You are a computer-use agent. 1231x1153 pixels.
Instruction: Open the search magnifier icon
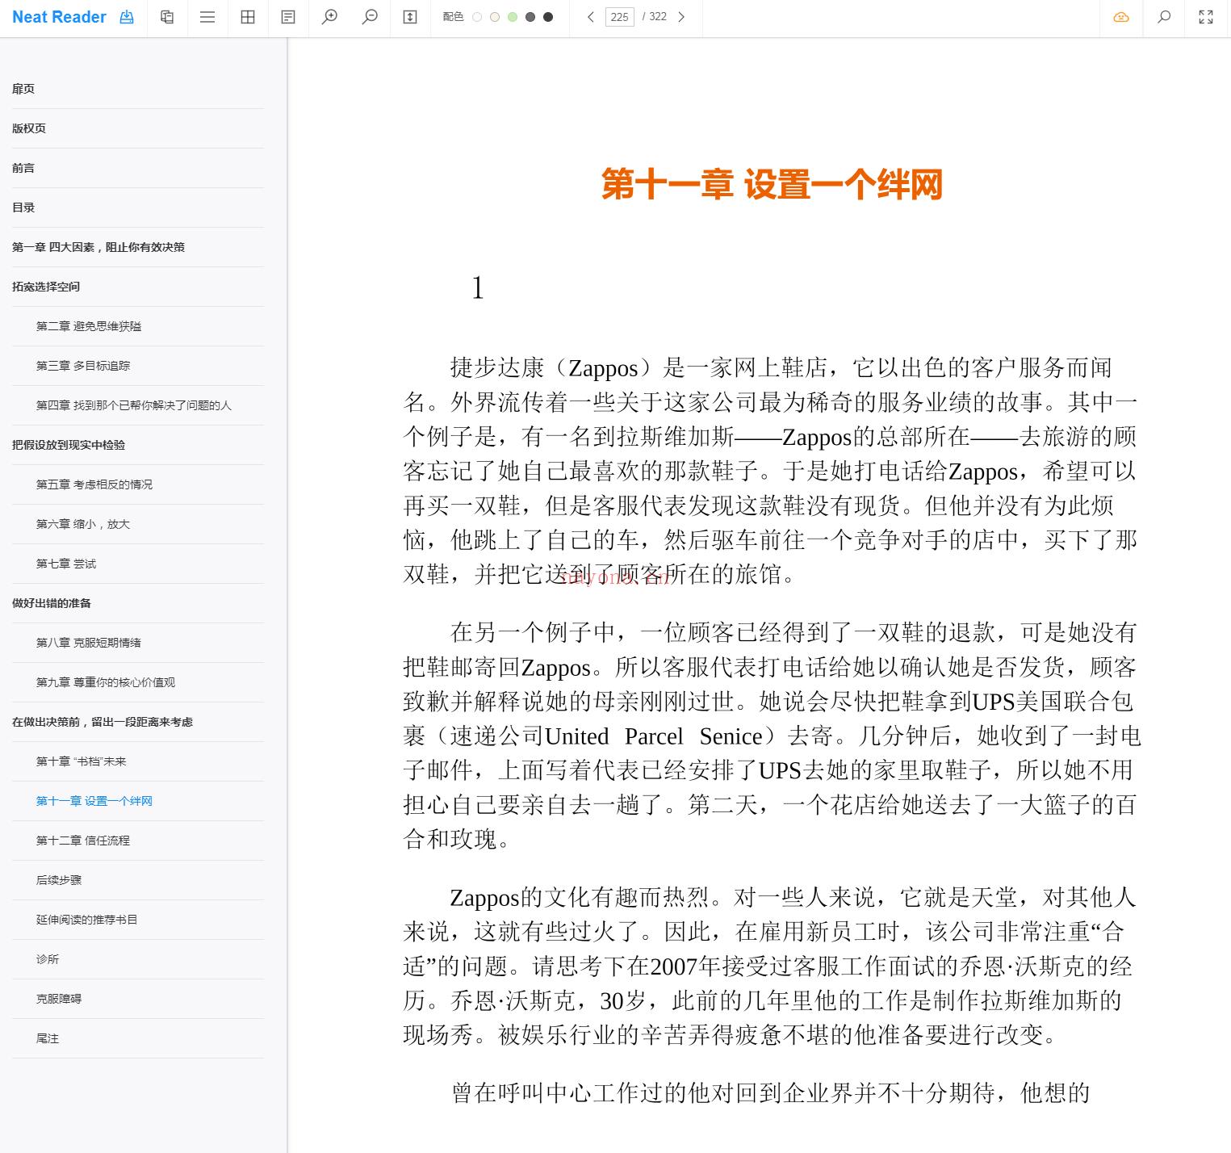(x=1164, y=17)
